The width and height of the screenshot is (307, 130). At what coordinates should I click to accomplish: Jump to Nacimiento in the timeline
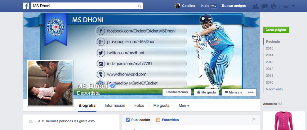pyautogui.click(x=274, y=89)
